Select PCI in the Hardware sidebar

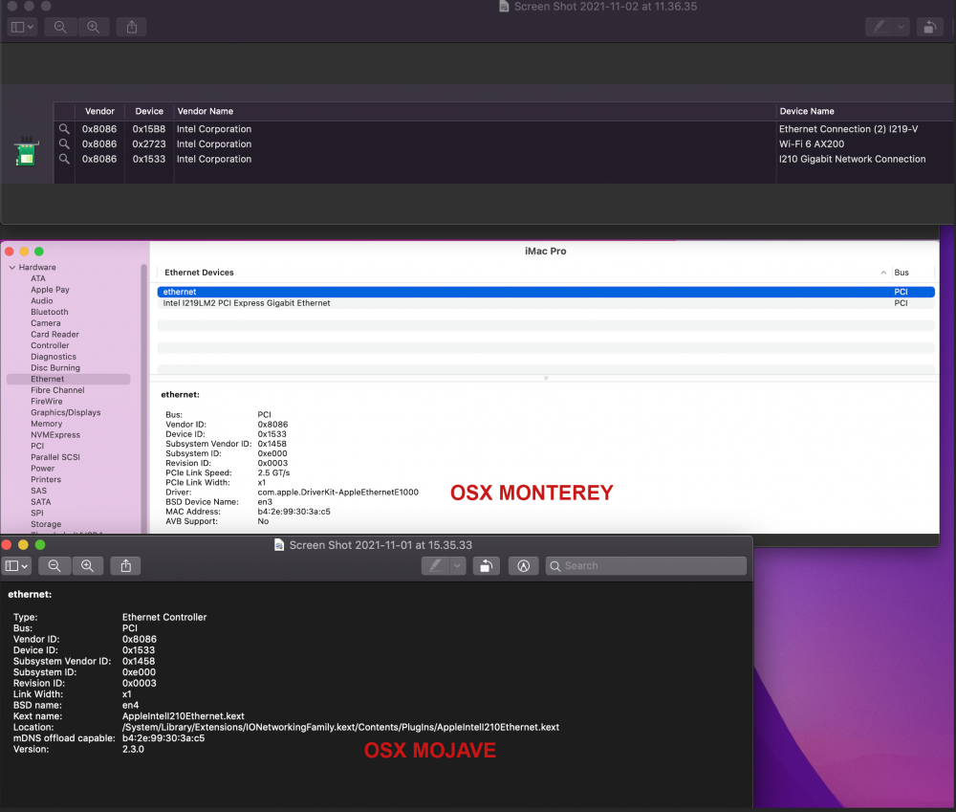37,446
